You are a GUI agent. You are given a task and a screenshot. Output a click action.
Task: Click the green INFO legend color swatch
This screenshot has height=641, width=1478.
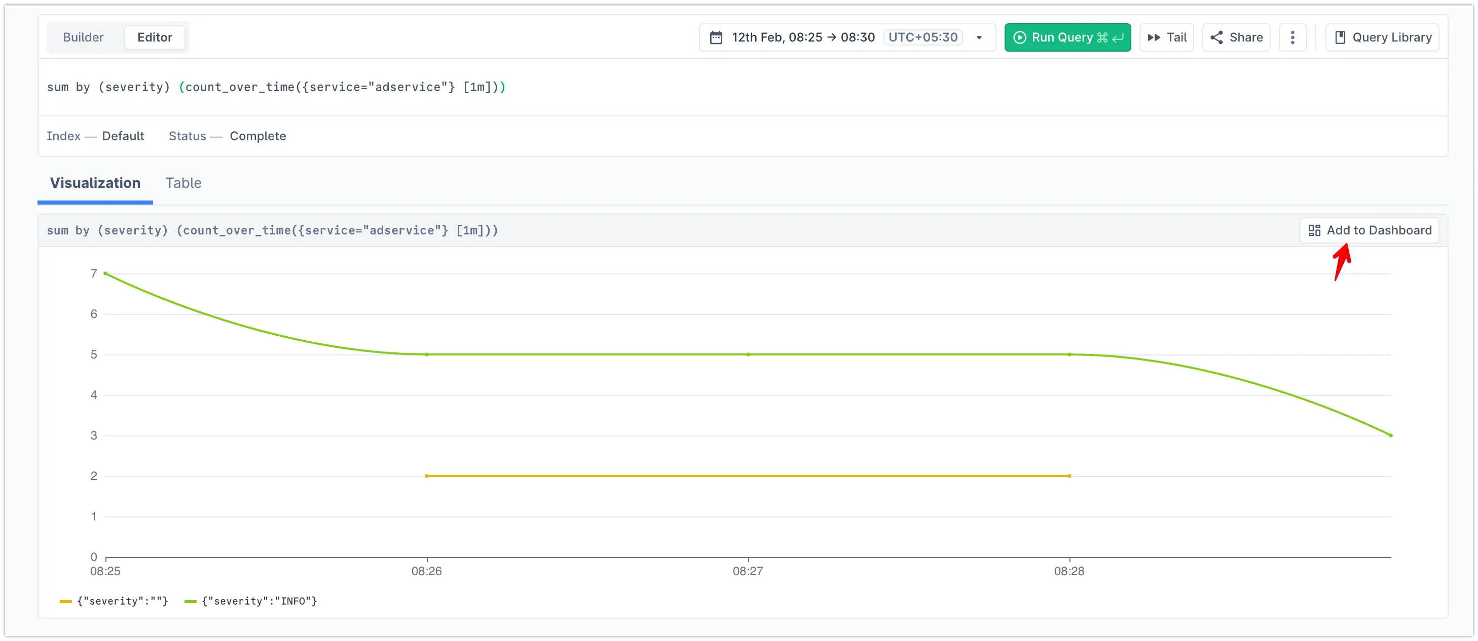pos(191,602)
